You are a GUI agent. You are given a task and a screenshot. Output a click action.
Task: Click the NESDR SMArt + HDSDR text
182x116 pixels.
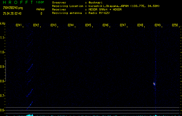(x=105, y=9)
